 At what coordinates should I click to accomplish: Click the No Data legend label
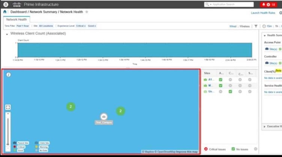click(43, 151)
